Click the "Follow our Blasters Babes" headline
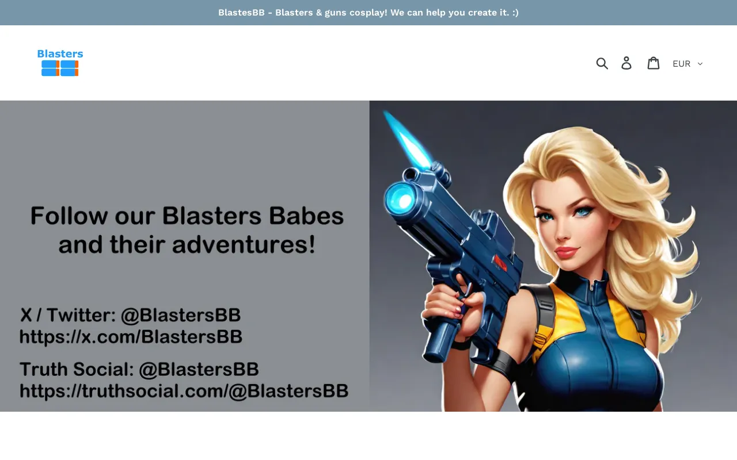 click(x=187, y=216)
